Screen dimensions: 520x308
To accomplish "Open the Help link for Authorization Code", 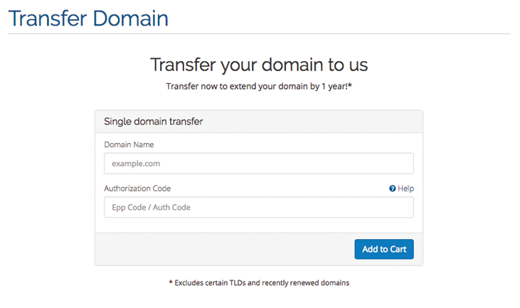I will tap(405, 188).
